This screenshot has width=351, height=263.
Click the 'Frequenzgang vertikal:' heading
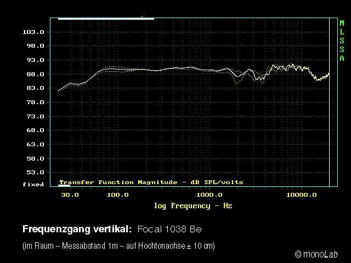[77, 229]
